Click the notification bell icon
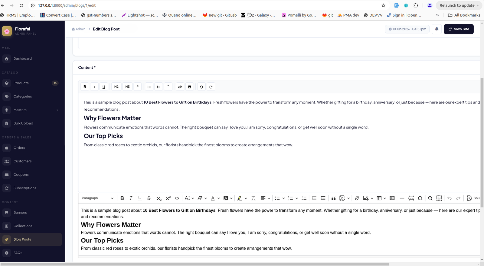This screenshot has height=266, width=484. [x=437, y=29]
